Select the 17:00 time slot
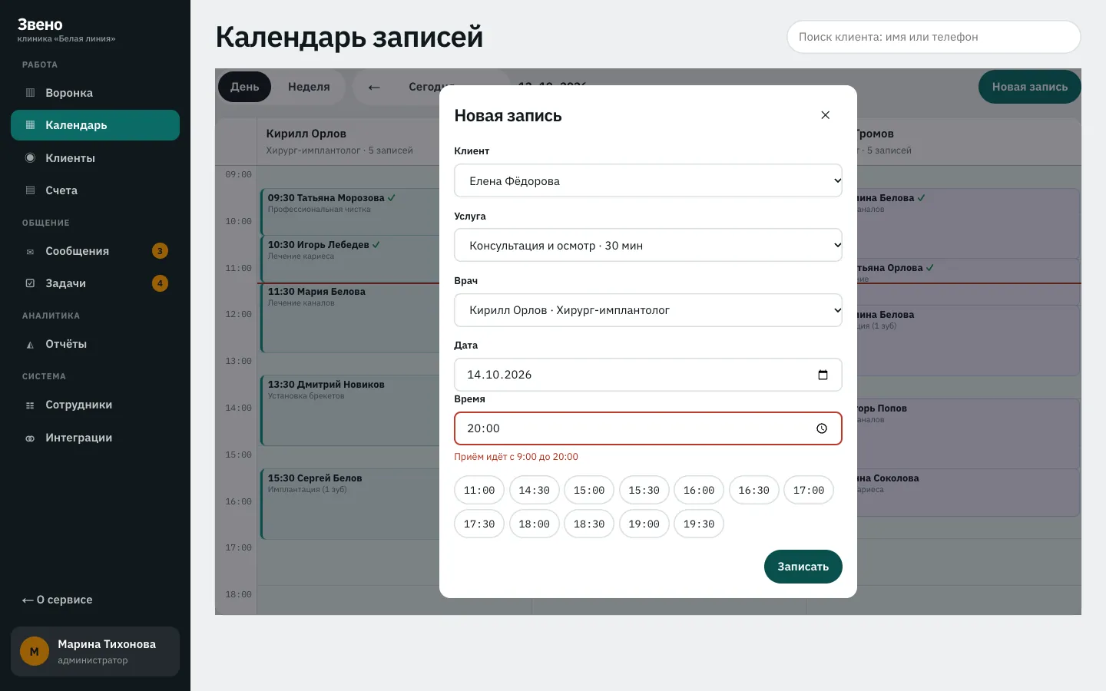Screen dimensions: 1106x691 pos(809,490)
